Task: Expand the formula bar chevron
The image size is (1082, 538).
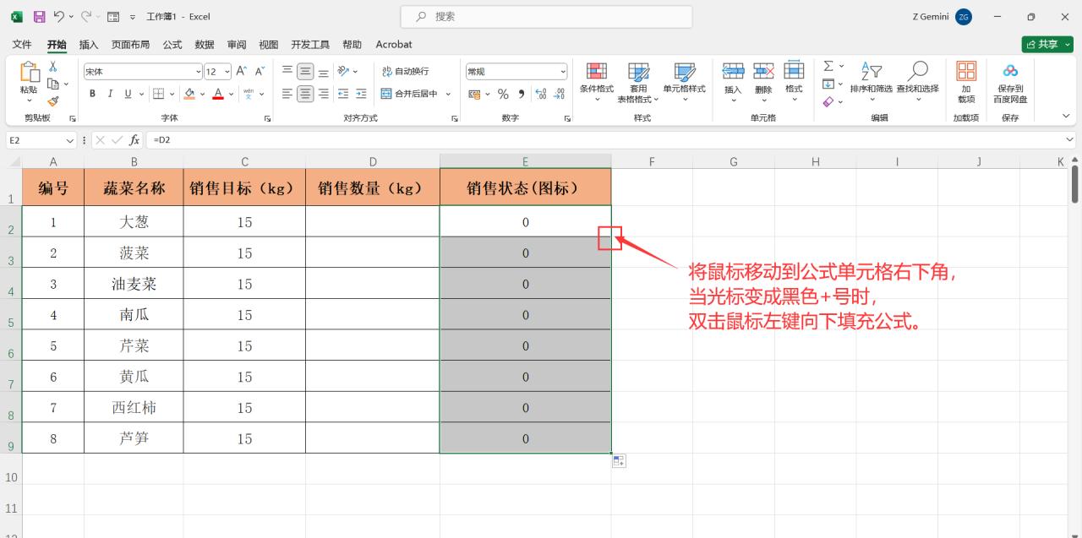Action: [x=1070, y=140]
